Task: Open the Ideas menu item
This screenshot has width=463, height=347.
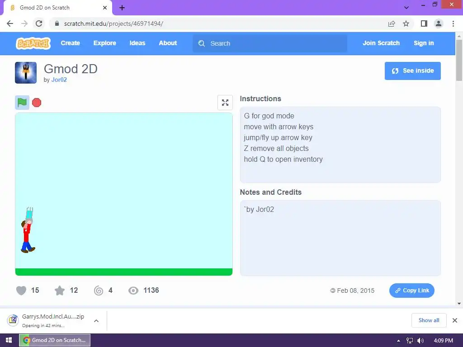Action: click(x=137, y=43)
